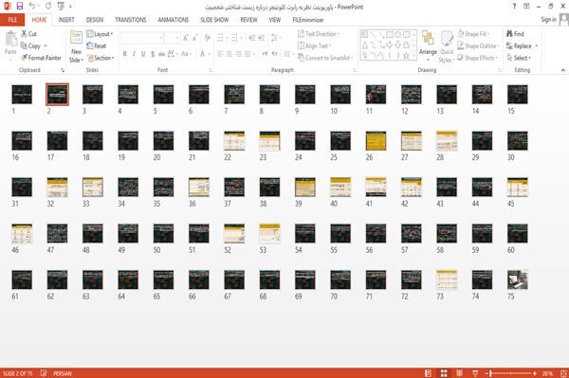Click Convert to SmartArt
569x378 pixels.
click(x=324, y=58)
